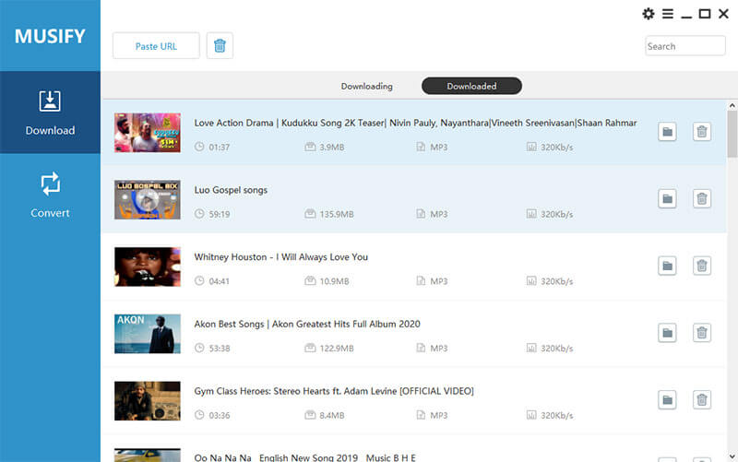The image size is (738, 462).
Task: Open the hamburger menu icon
Action: [667, 14]
